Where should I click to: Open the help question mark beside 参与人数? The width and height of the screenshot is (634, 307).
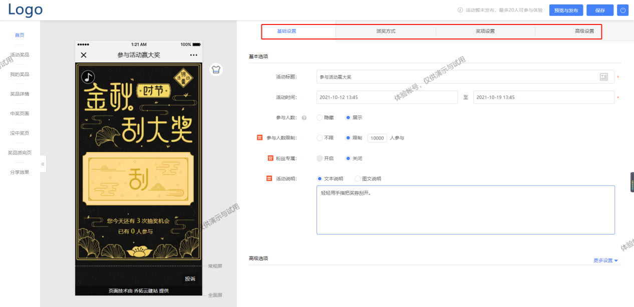click(x=305, y=117)
